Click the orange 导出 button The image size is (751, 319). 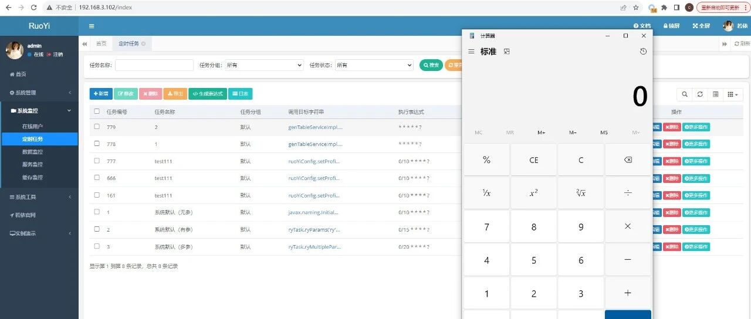point(175,93)
